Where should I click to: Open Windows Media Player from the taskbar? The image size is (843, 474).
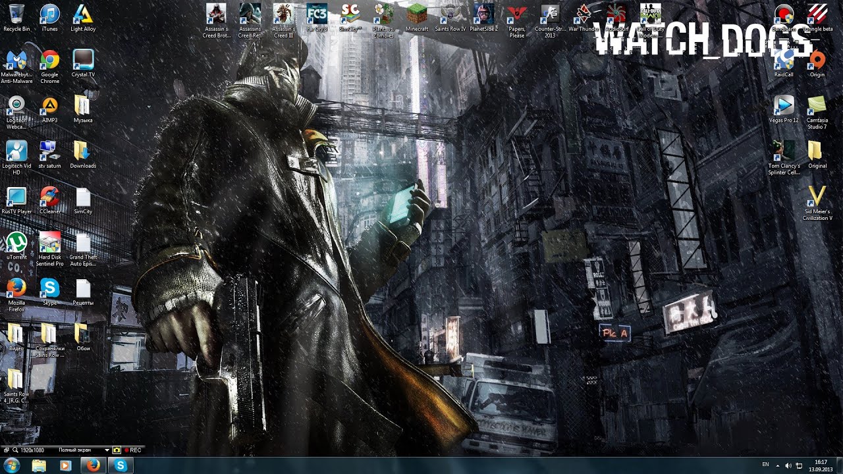coord(65,465)
